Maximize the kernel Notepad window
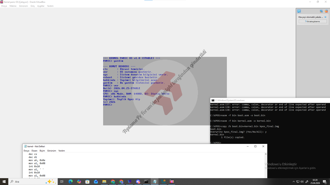The width and height of the screenshot is (330, 185). (x=255, y=146)
